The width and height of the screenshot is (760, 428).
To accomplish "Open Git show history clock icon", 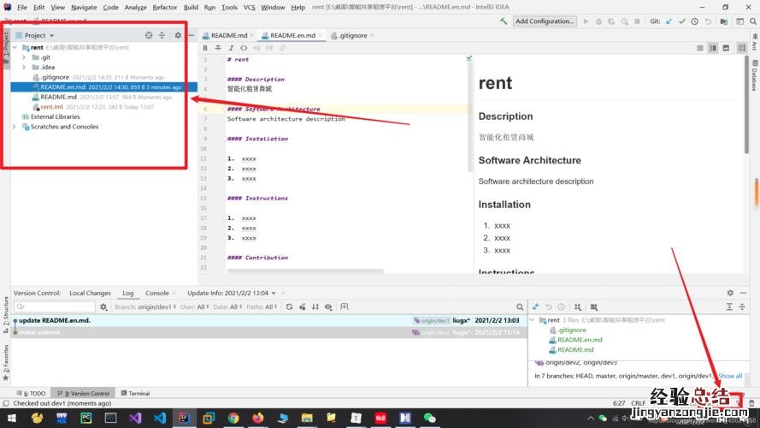I will pos(697,21).
